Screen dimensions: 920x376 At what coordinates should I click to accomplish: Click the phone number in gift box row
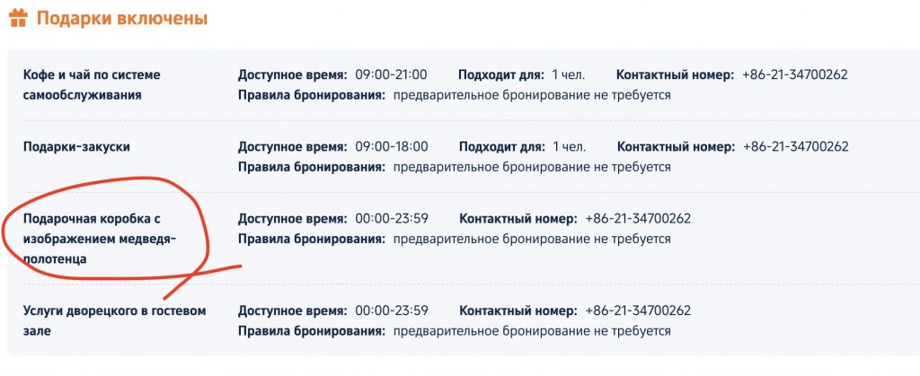pos(639,219)
